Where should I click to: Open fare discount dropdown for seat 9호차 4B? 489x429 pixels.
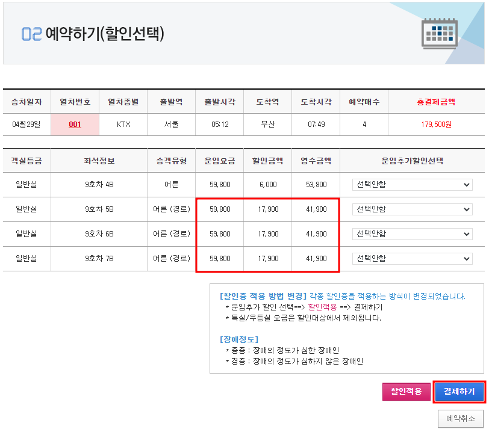[413, 184]
